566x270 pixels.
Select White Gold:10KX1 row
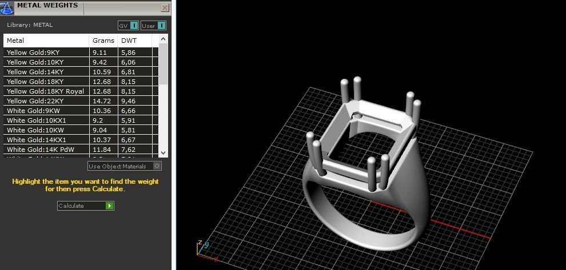click(81, 120)
